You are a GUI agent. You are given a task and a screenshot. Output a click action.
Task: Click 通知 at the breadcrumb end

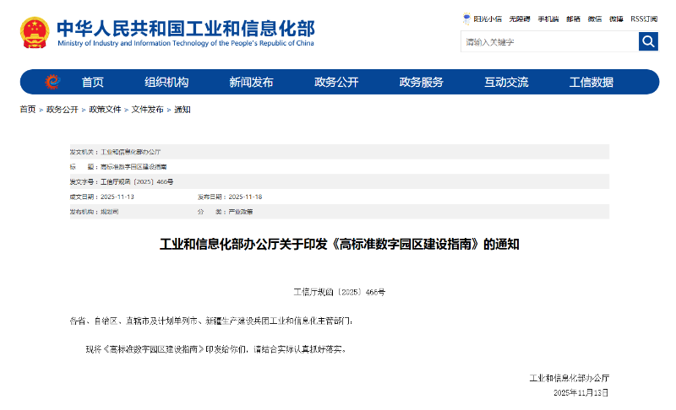point(182,110)
